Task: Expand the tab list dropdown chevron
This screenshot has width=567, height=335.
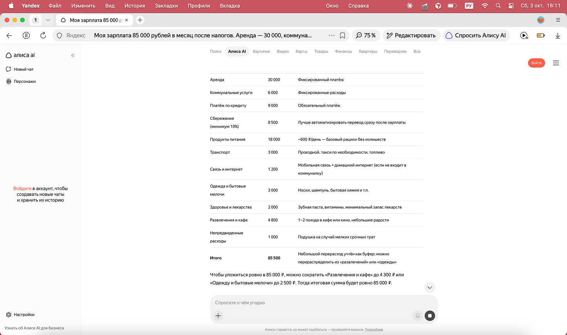Action: tap(48, 20)
